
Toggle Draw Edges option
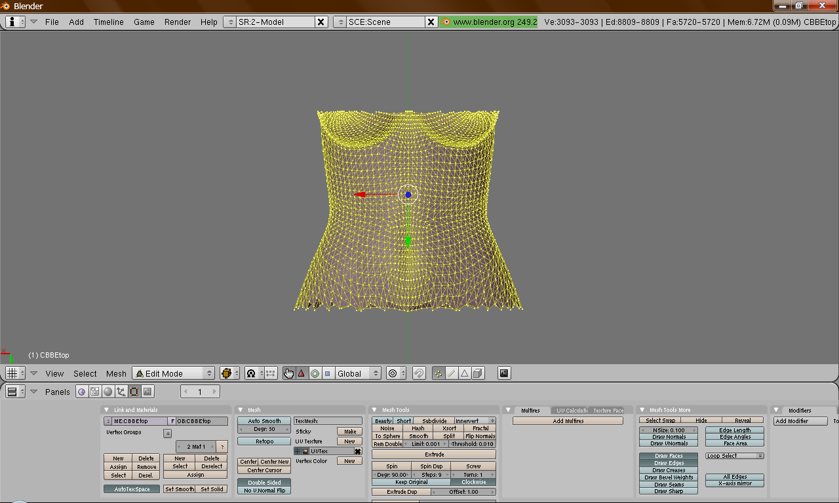click(667, 463)
